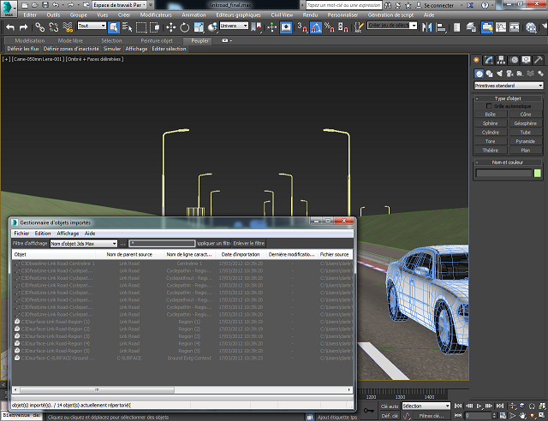The image size is (548, 421).
Task: Enable the Grille automatique checkbox
Action: tap(488, 105)
